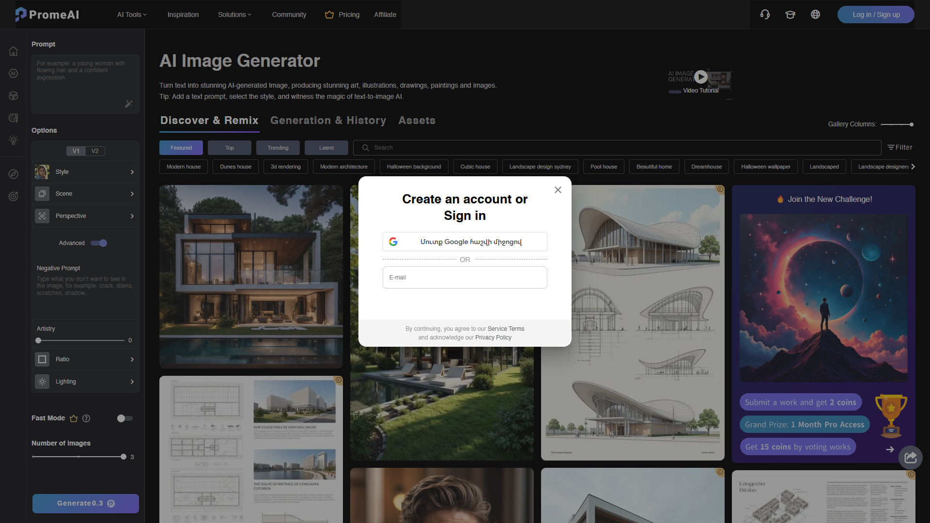Click the magic wand in the prompt box
Screen dimensions: 930x523
tap(128, 104)
